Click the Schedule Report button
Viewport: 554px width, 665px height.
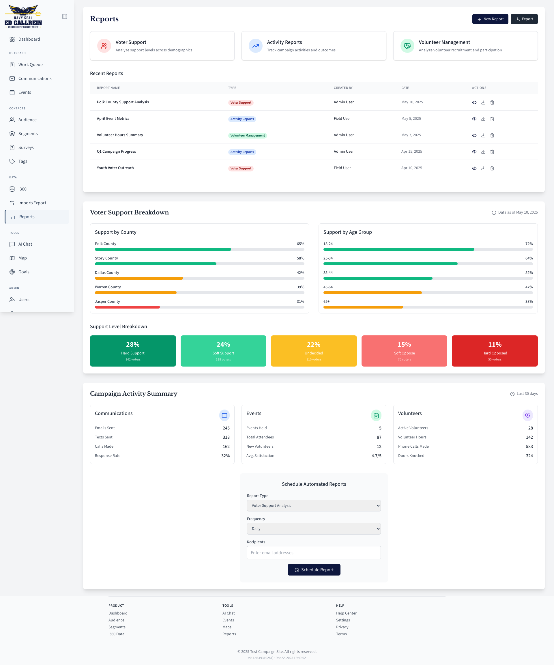pos(313,570)
